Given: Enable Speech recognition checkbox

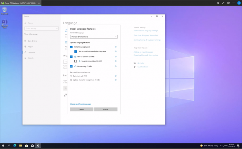Looking at the screenshot, I should click(x=75, y=61).
